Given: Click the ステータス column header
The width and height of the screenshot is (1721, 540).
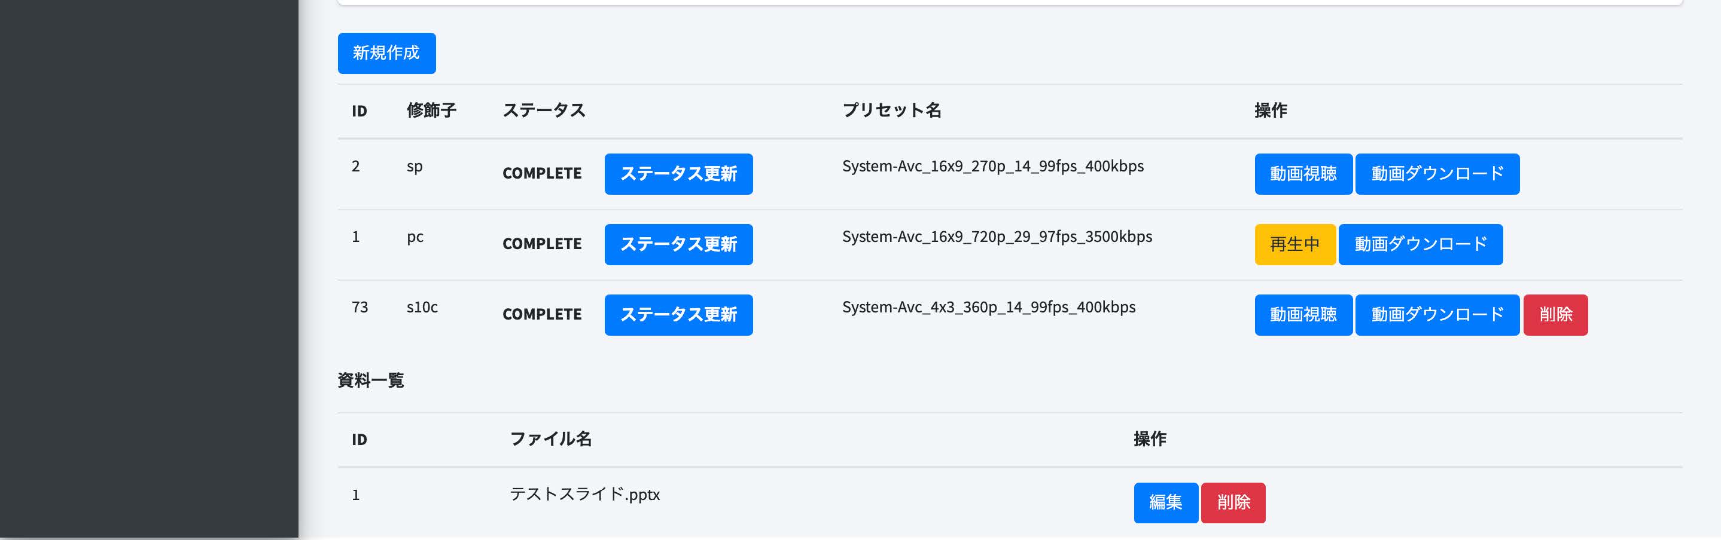Looking at the screenshot, I should 544,111.
